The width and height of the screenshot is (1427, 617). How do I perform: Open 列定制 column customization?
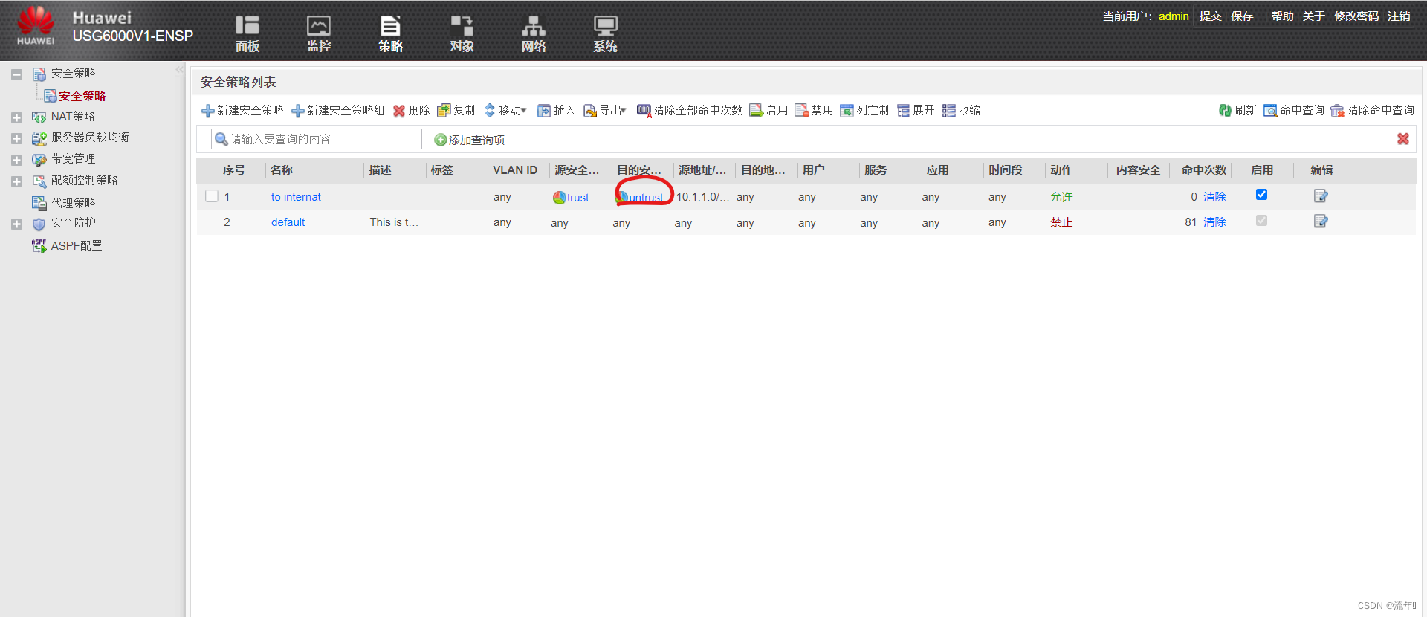864,110
